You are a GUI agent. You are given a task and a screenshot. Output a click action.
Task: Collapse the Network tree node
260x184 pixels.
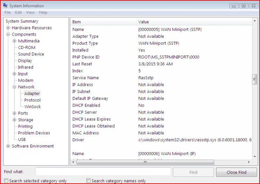(x=15, y=87)
